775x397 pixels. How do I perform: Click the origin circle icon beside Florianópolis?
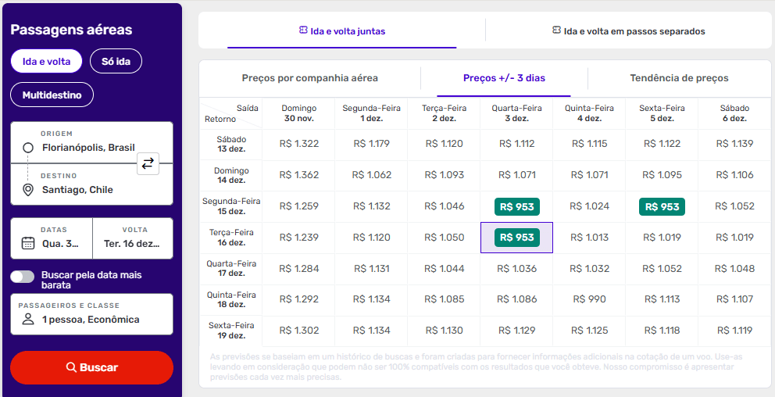point(28,148)
